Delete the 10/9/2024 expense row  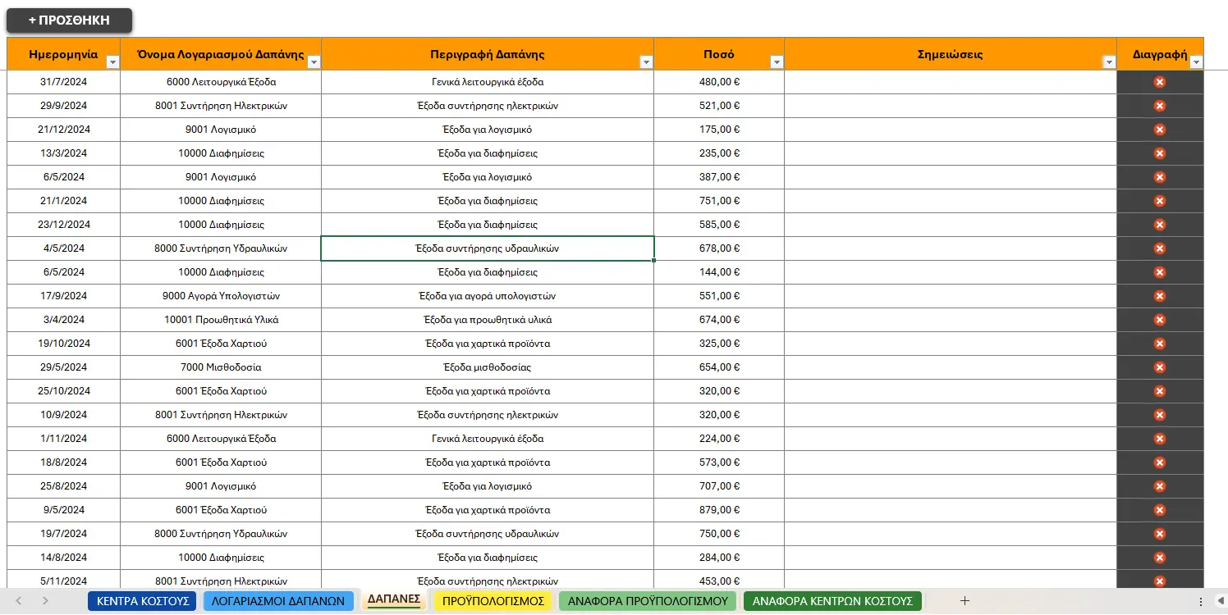pos(1160,415)
